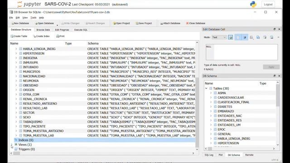Click export-to-file icon in Edit Cell
The image size is (290, 163).
tap(271, 37)
